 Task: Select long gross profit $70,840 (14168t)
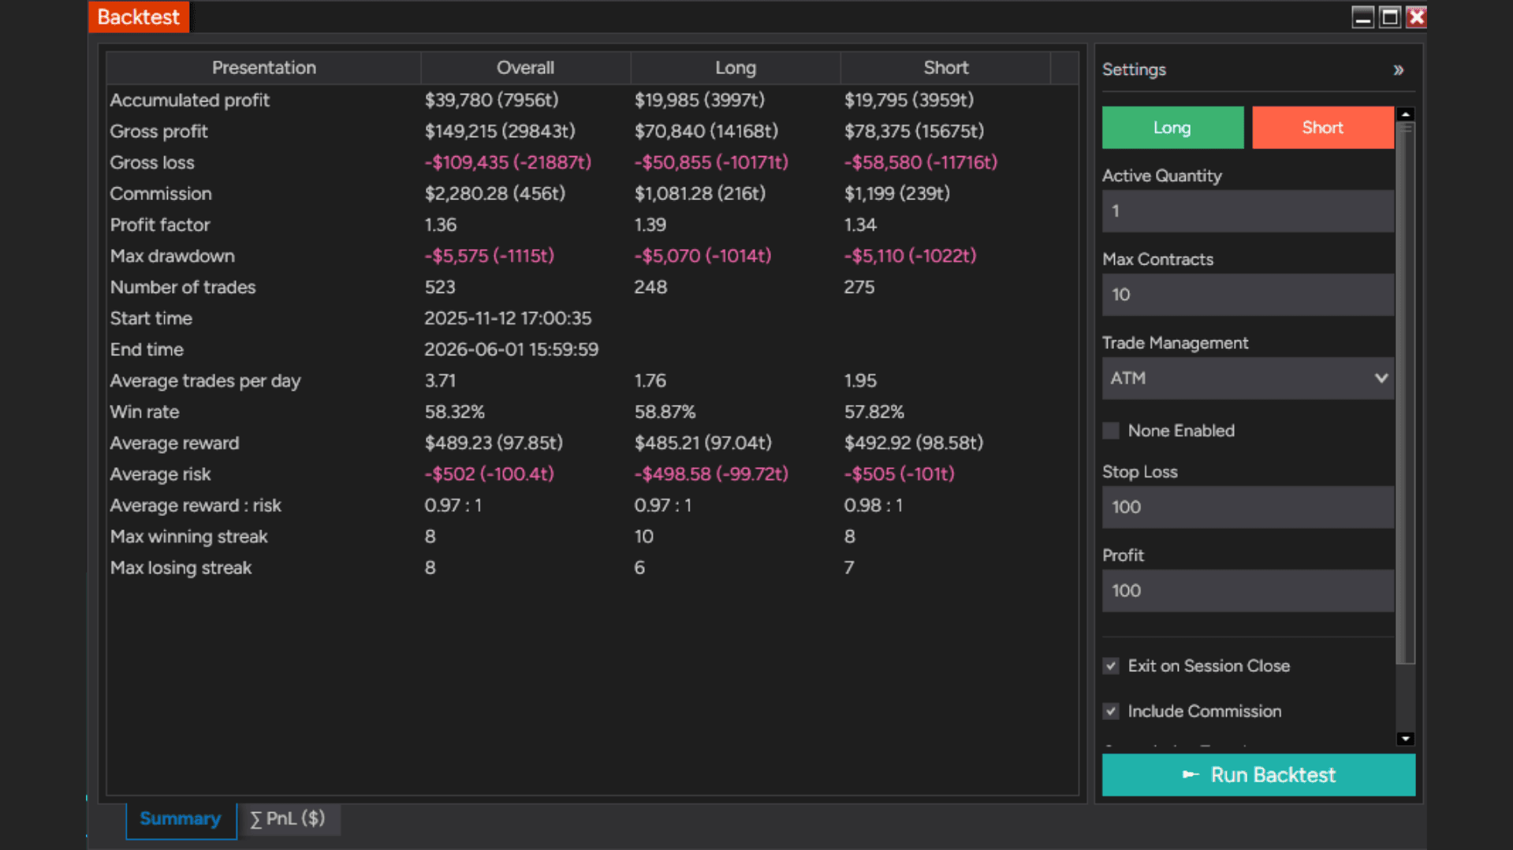(x=706, y=132)
